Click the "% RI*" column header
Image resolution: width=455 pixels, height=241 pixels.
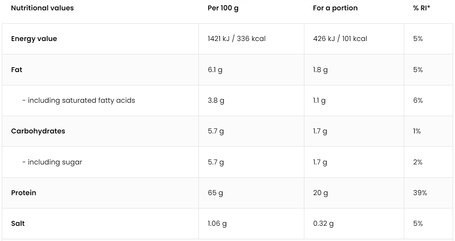pyautogui.click(x=422, y=8)
